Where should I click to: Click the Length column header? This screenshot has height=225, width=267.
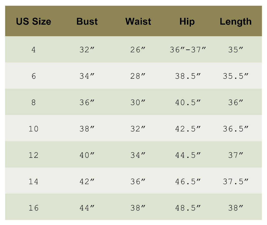(235, 22)
